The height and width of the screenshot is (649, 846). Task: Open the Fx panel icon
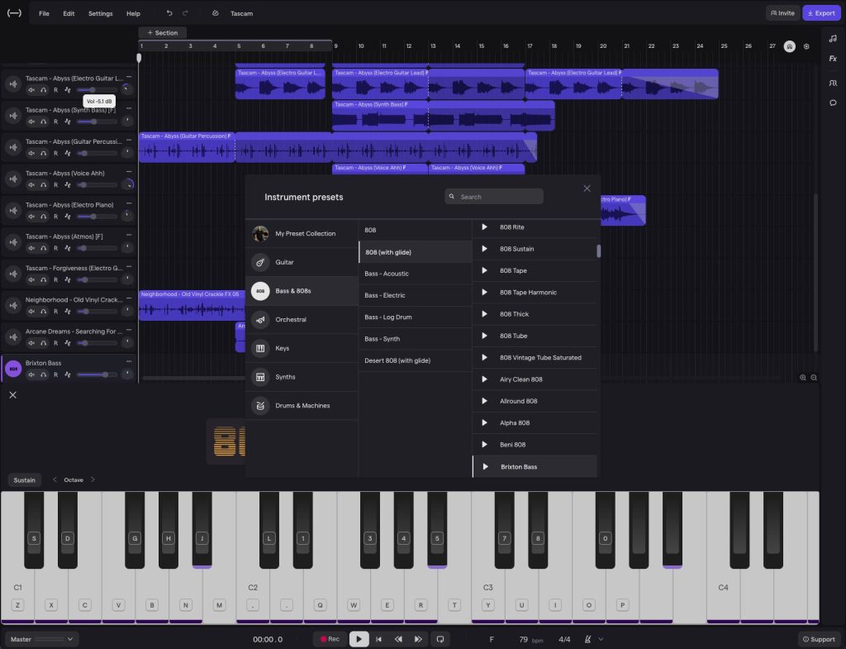(833, 59)
